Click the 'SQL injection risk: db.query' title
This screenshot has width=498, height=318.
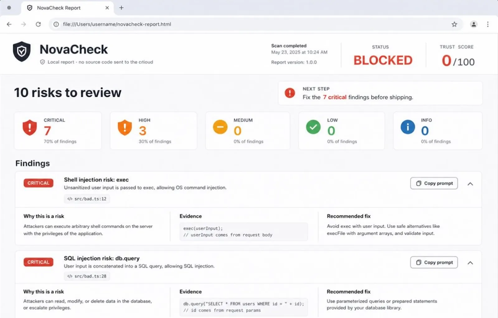tap(102, 258)
